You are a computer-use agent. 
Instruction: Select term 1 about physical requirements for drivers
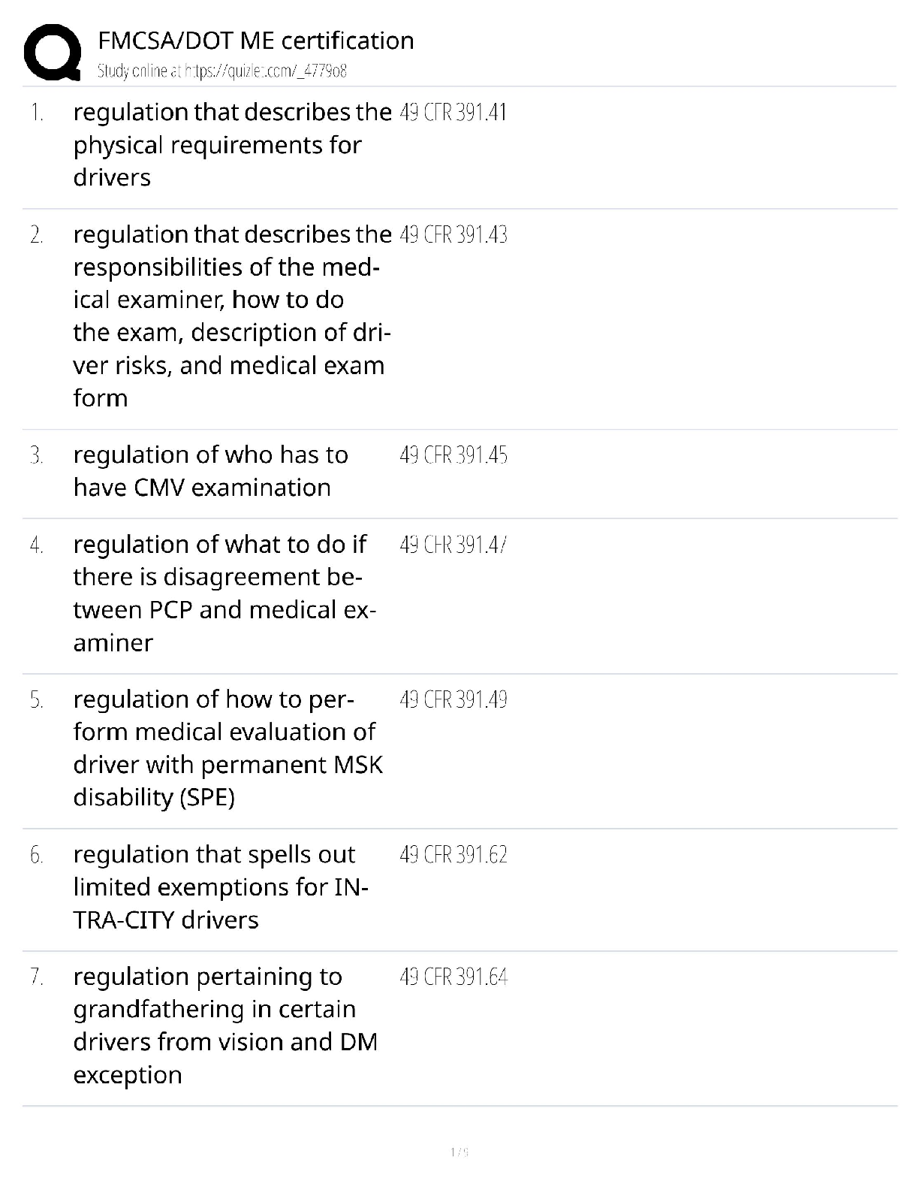(233, 145)
